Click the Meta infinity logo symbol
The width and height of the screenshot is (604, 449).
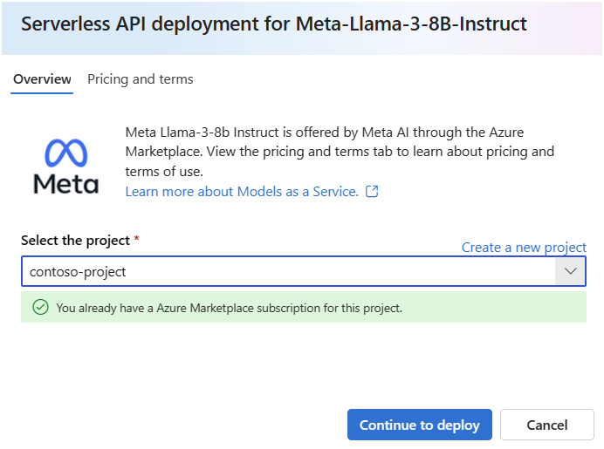coord(65,154)
